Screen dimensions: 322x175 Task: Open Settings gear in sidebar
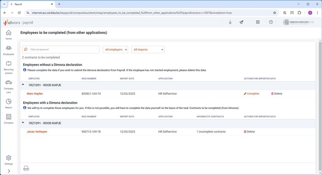point(9,158)
